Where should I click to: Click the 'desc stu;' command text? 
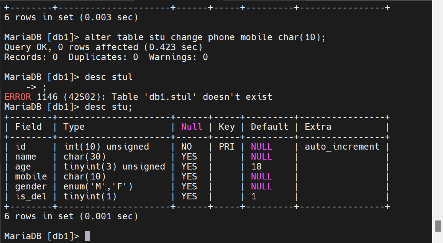(x=108, y=107)
